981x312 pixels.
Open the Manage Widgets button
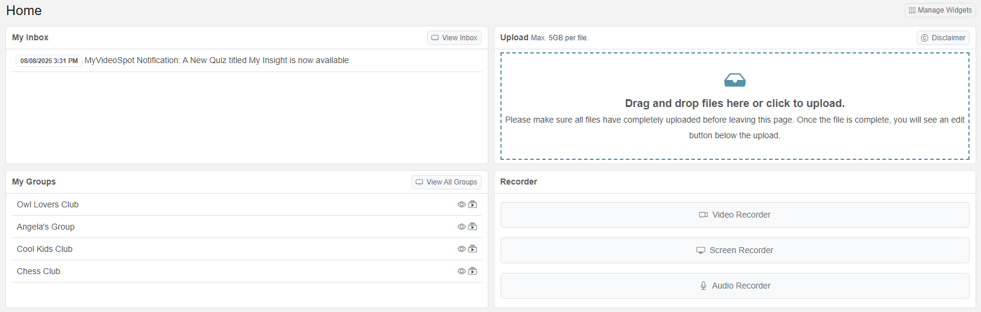pos(940,10)
